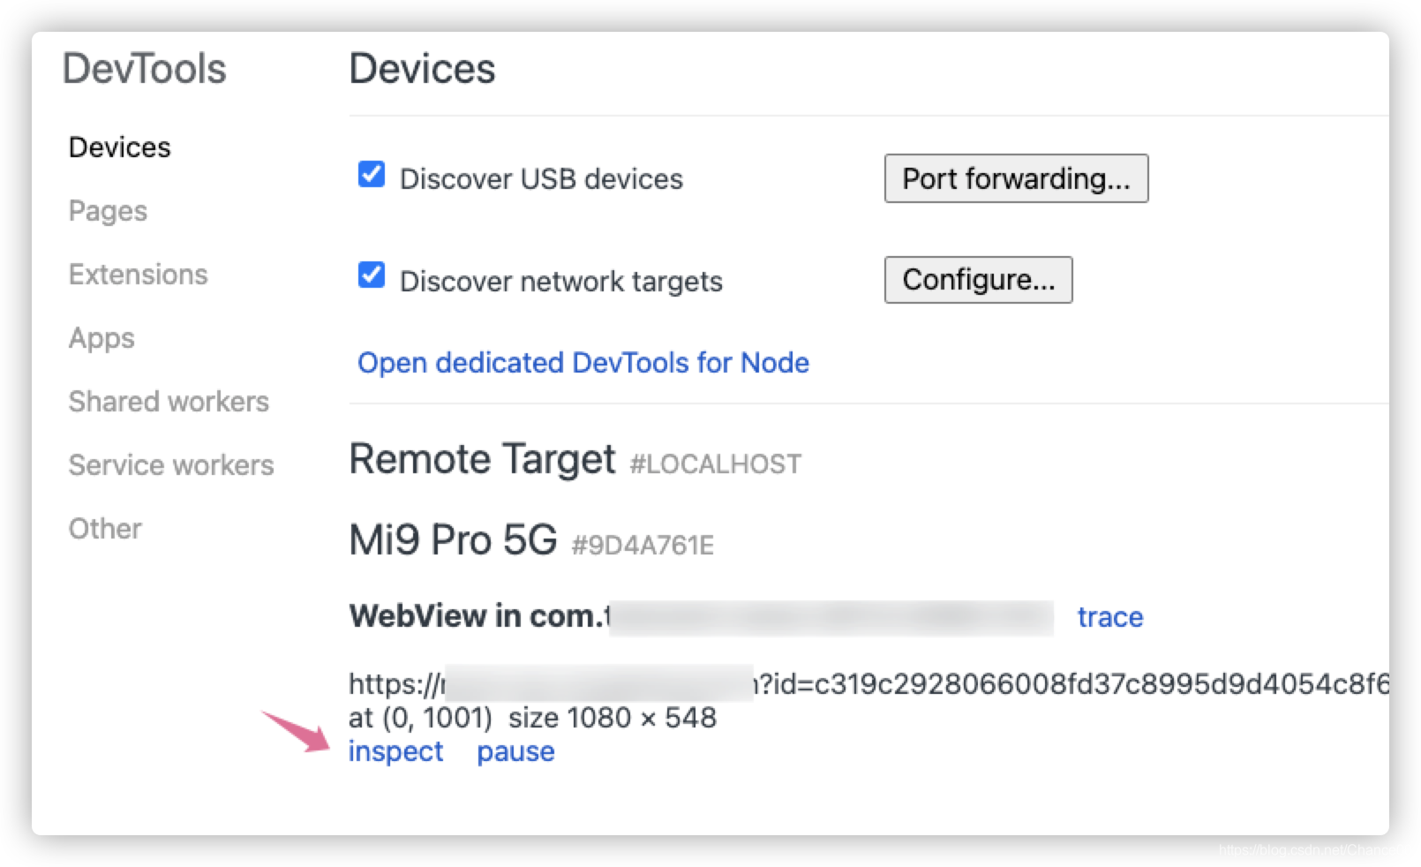Image resolution: width=1421 pixels, height=867 pixels.
Task: Open the Apps sidebar entry
Action: [101, 338]
